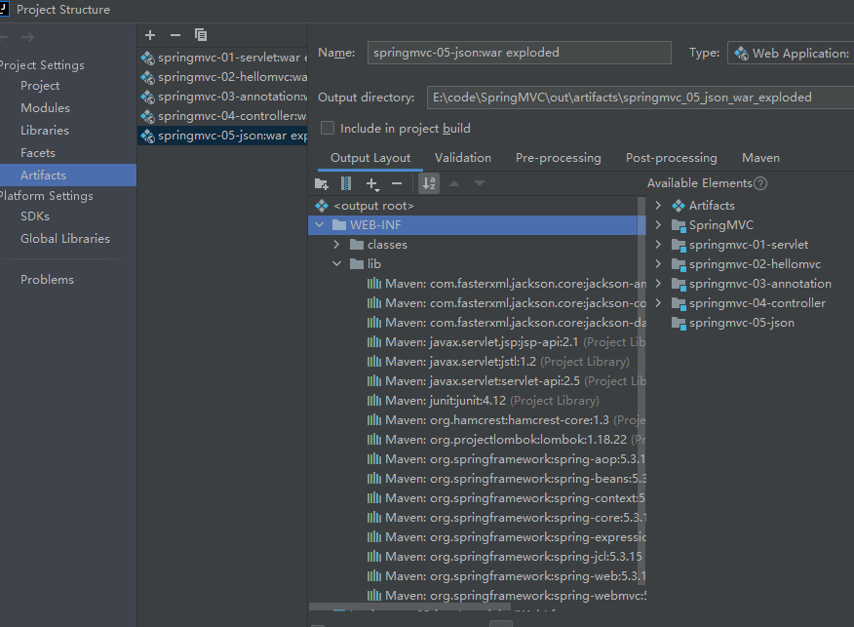This screenshot has height=627, width=854.
Task: Add copy of element in layout
Action: click(x=372, y=184)
